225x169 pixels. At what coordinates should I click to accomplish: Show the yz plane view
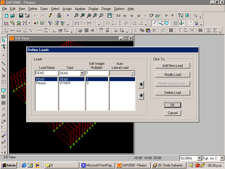(x=139, y=16)
